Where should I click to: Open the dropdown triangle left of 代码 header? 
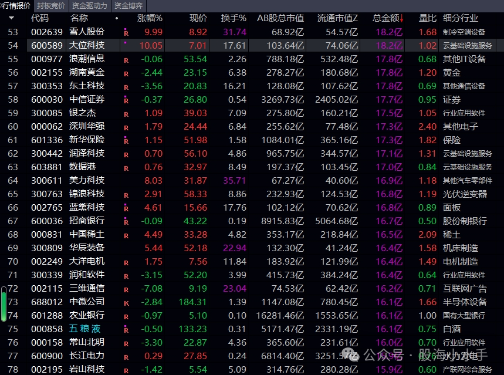(x=12, y=18)
